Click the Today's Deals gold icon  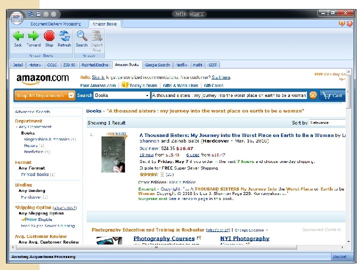click(124, 84)
